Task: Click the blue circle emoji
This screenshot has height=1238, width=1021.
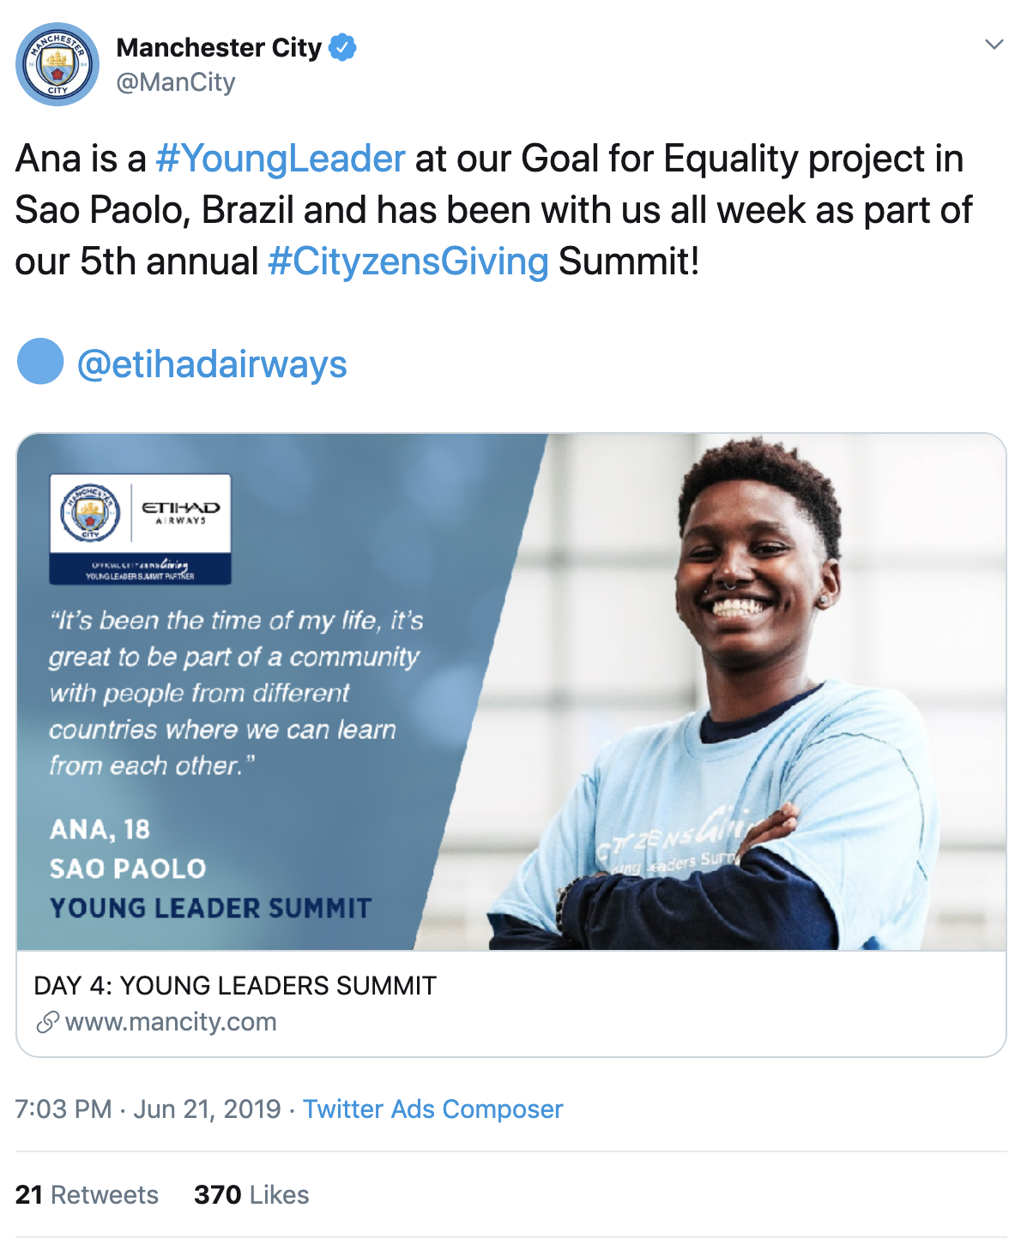Action: 40,362
